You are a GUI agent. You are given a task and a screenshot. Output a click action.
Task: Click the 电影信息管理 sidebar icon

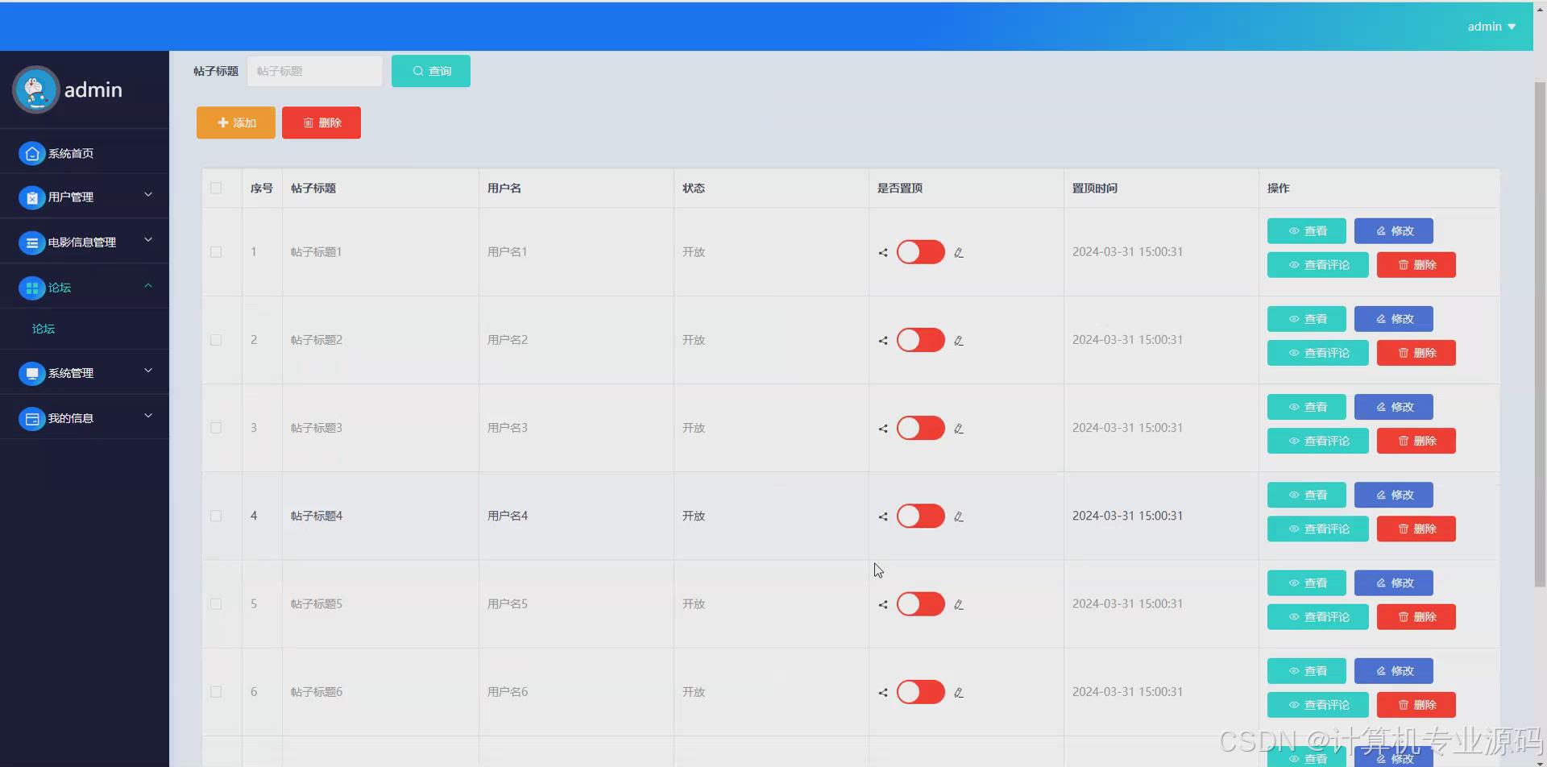tap(31, 243)
